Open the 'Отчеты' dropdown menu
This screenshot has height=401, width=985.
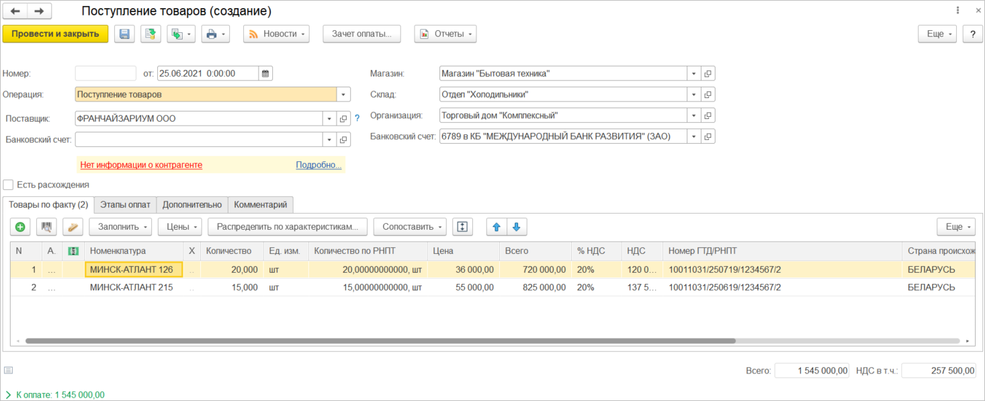[x=445, y=34]
